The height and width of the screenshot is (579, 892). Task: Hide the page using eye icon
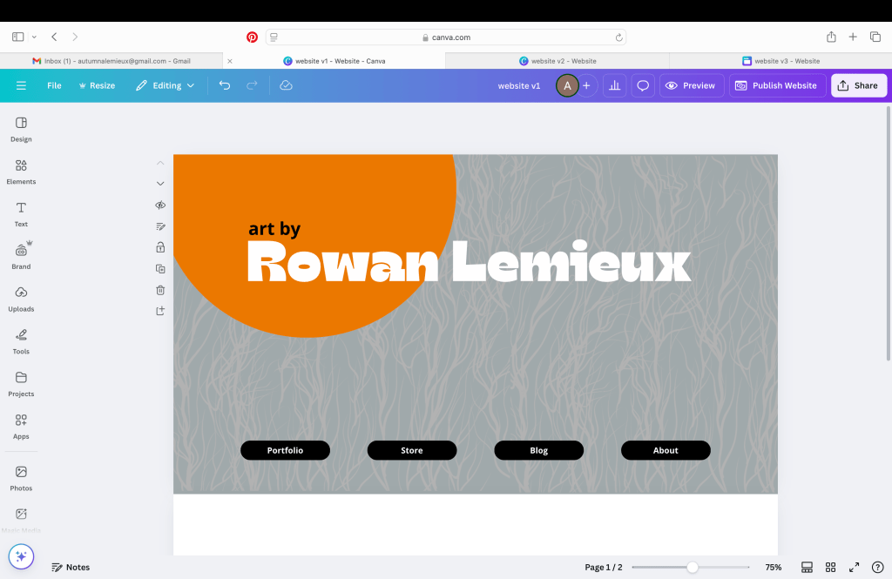coord(160,205)
